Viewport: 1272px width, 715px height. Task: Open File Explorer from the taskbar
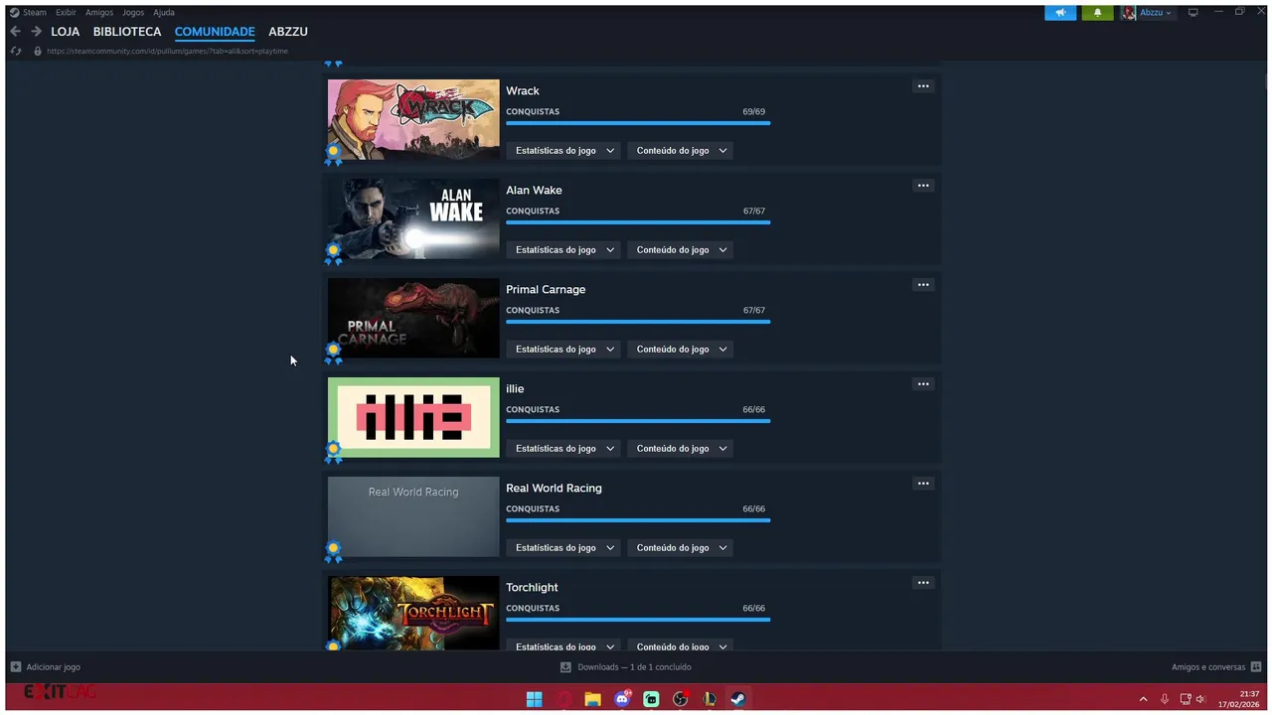[592, 699]
